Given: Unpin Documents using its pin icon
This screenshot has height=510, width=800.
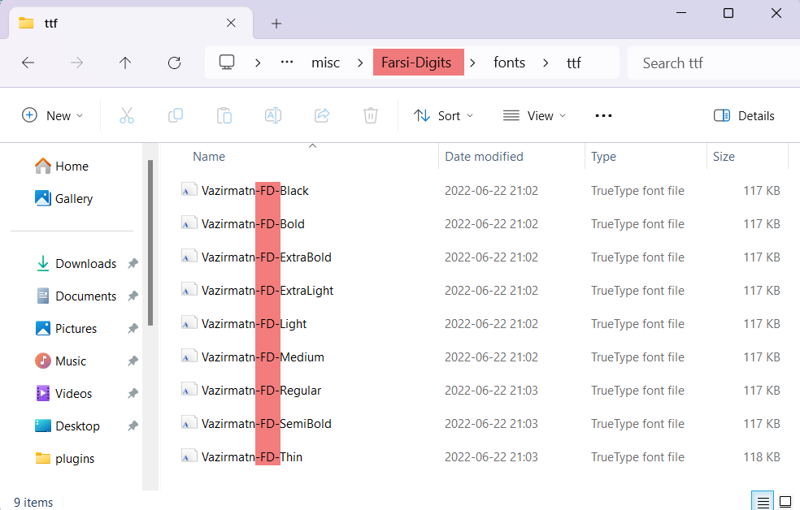Looking at the screenshot, I should (133, 296).
